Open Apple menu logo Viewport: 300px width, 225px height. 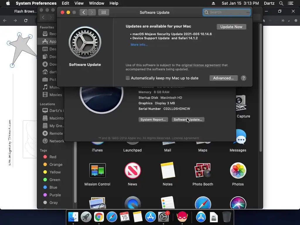tap(8, 3)
